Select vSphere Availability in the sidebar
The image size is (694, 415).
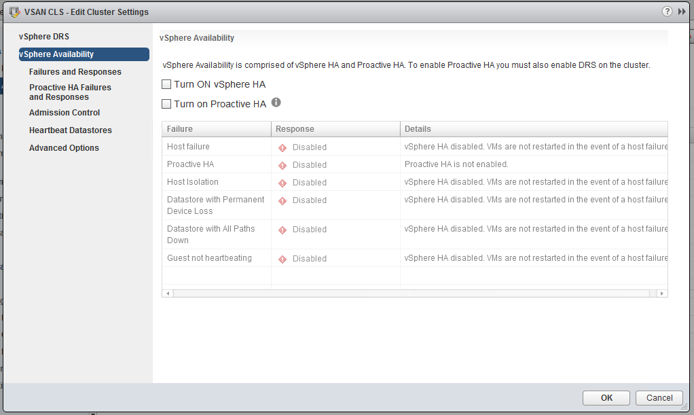pyautogui.click(x=84, y=54)
